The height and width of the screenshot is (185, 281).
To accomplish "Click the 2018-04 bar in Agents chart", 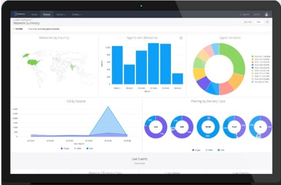I will (154, 64).
